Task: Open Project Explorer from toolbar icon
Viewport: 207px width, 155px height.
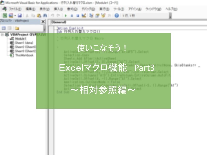Action: pyautogui.click(x=91, y=16)
